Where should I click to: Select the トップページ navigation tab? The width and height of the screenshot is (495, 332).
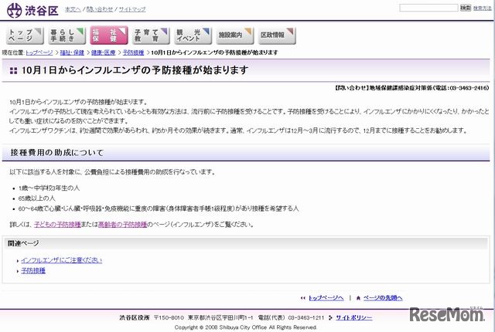pyautogui.click(x=25, y=36)
